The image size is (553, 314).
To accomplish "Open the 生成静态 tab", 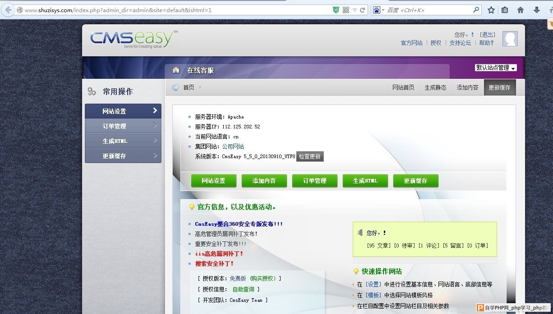I will point(435,87).
